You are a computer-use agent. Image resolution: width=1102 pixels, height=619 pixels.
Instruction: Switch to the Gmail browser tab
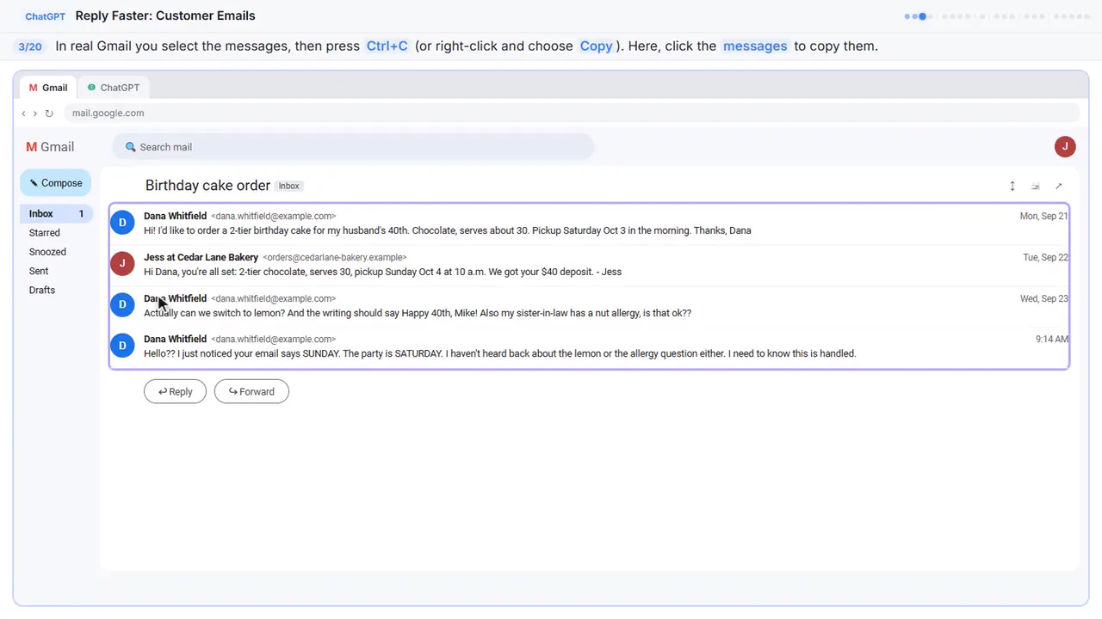[48, 88]
